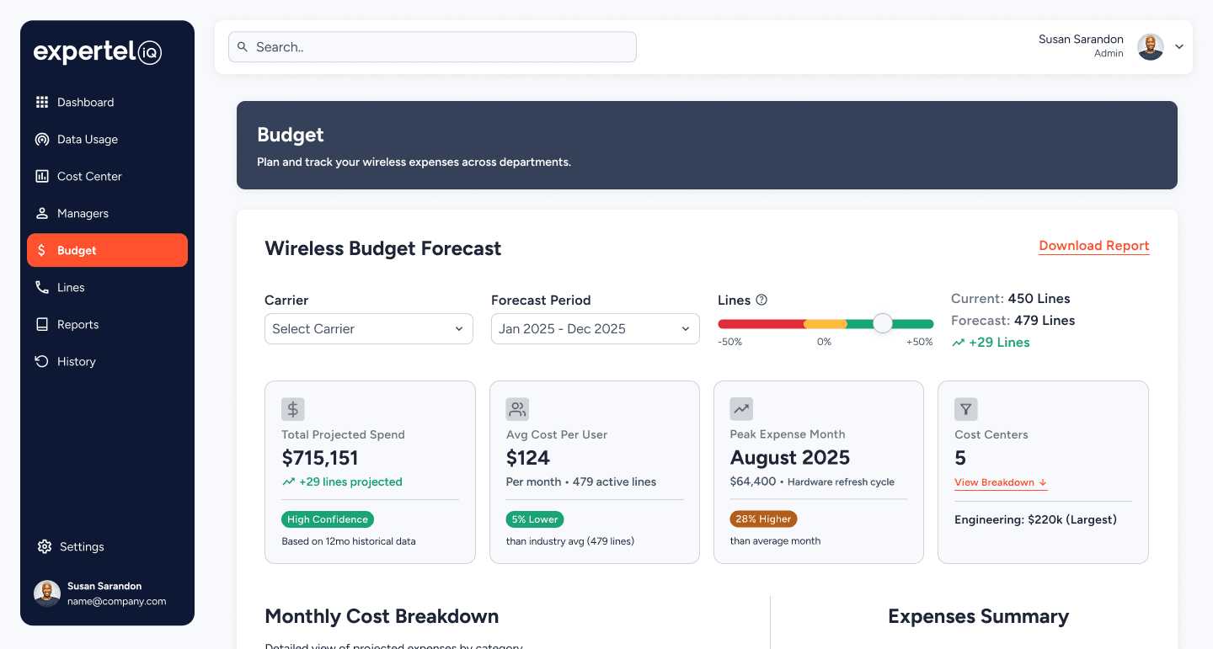Viewport: 1213px width, 649px height.
Task: Click the Download Report link
Action: pos(1093,246)
